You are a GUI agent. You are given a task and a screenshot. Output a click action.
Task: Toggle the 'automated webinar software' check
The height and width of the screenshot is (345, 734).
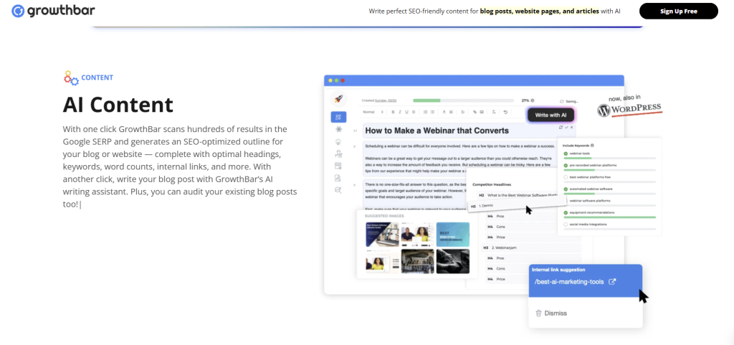[x=566, y=189]
